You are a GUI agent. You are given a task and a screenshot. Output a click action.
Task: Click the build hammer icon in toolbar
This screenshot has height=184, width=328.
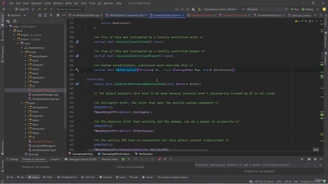pos(199,9)
